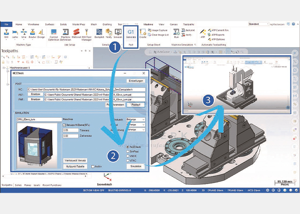
Task: Switch to the View ribbon tab
Action: [161, 24]
